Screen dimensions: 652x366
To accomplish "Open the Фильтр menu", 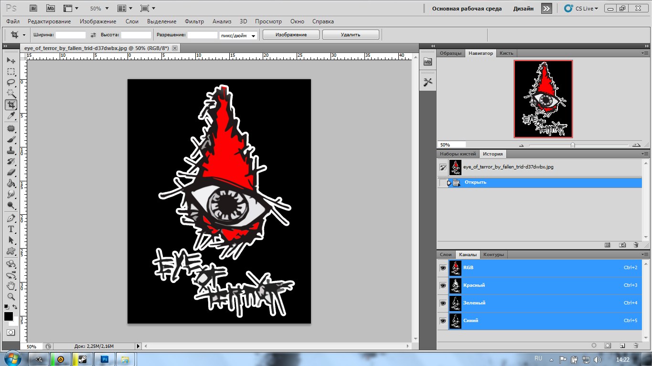I will click(x=194, y=21).
